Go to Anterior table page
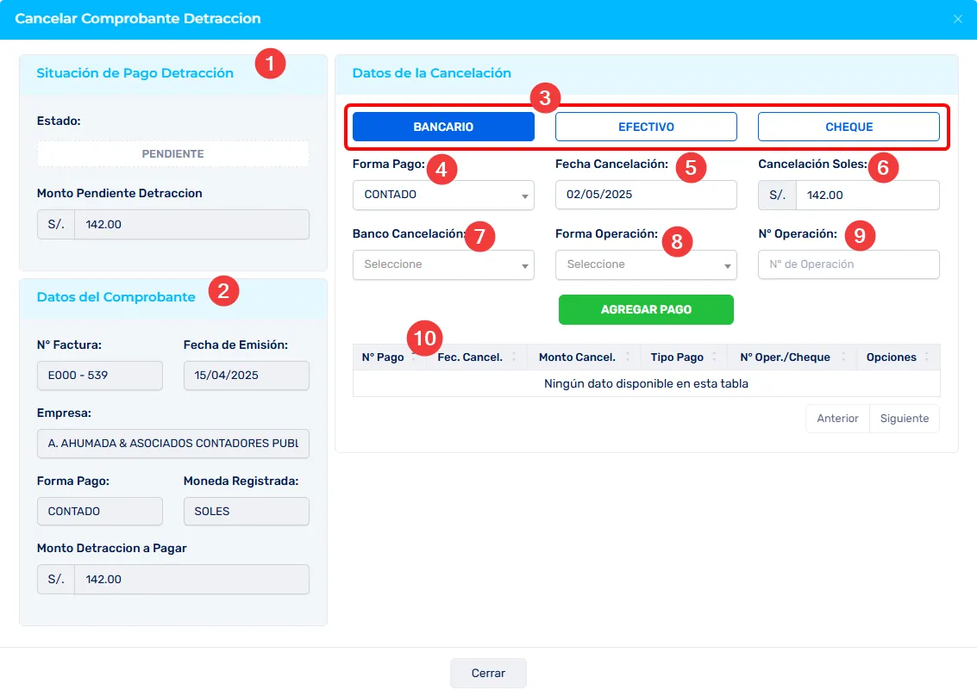The width and height of the screenshot is (977, 696). 837,419
